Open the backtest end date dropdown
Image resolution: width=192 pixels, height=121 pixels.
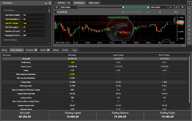159,7
